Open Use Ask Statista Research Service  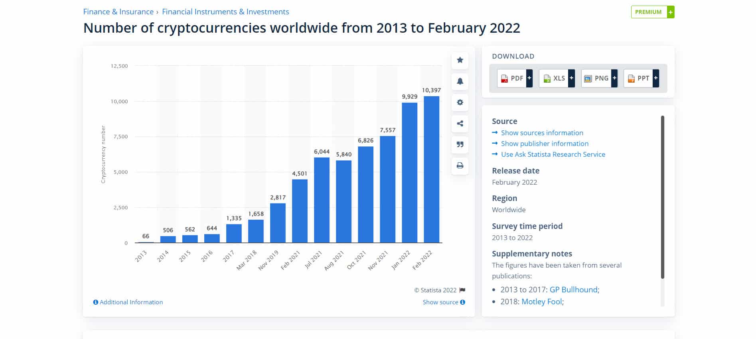[553, 154]
